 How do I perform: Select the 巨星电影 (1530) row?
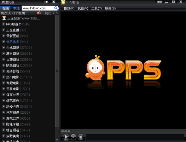pos(28,89)
